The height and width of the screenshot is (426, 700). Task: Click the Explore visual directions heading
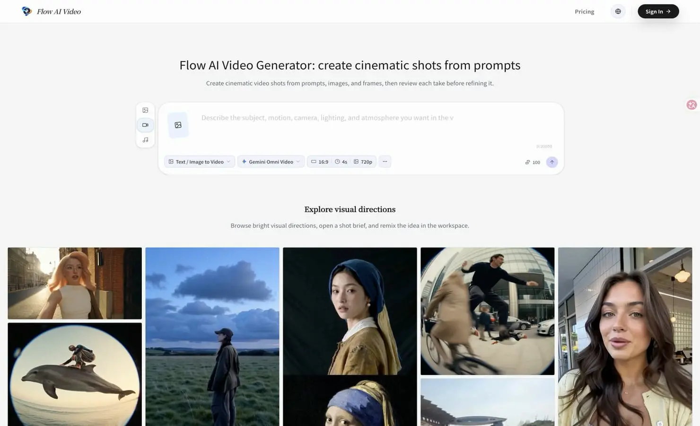(x=350, y=209)
